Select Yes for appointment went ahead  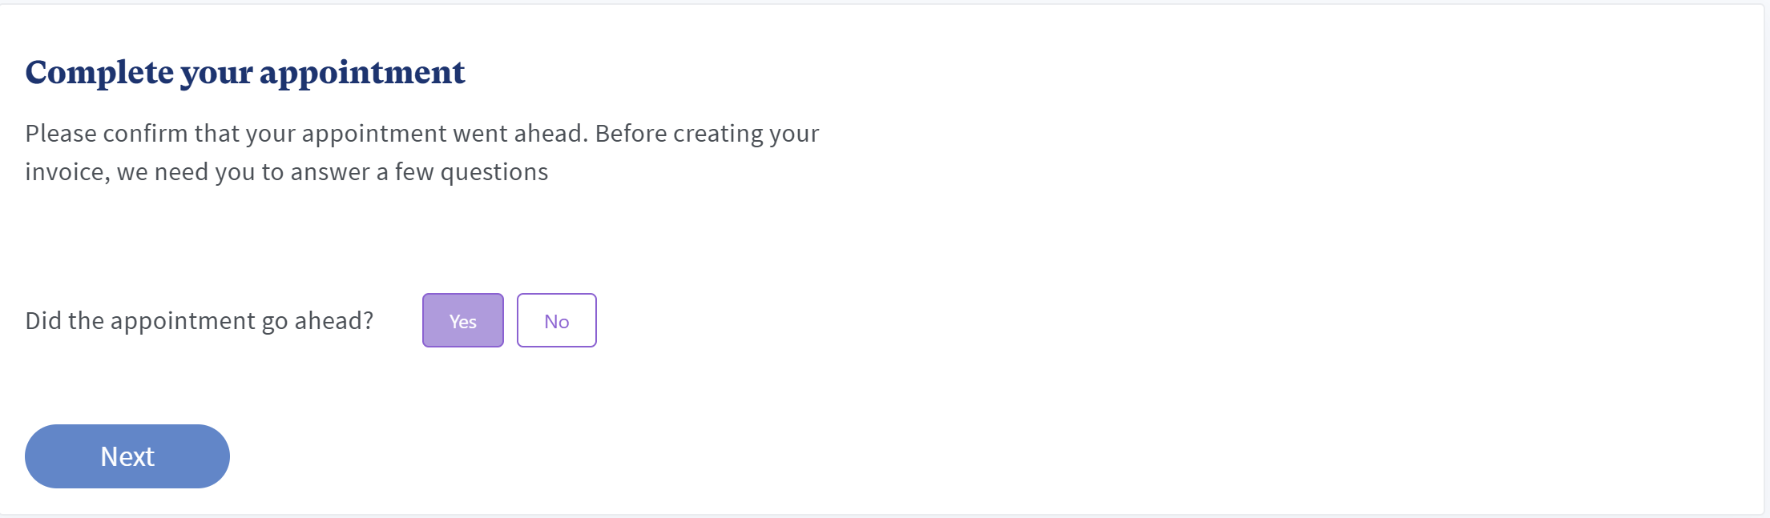pyautogui.click(x=462, y=320)
